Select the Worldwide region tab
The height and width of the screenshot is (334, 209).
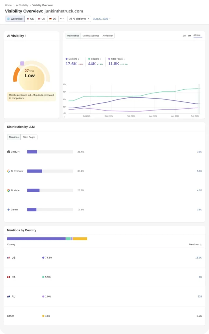15,19
